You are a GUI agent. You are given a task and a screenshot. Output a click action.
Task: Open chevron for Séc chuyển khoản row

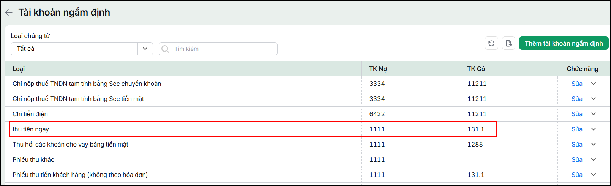pyautogui.click(x=594, y=84)
